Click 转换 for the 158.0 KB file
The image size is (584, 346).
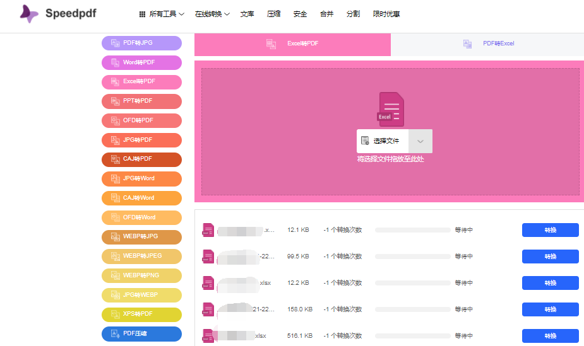click(x=550, y=309)
